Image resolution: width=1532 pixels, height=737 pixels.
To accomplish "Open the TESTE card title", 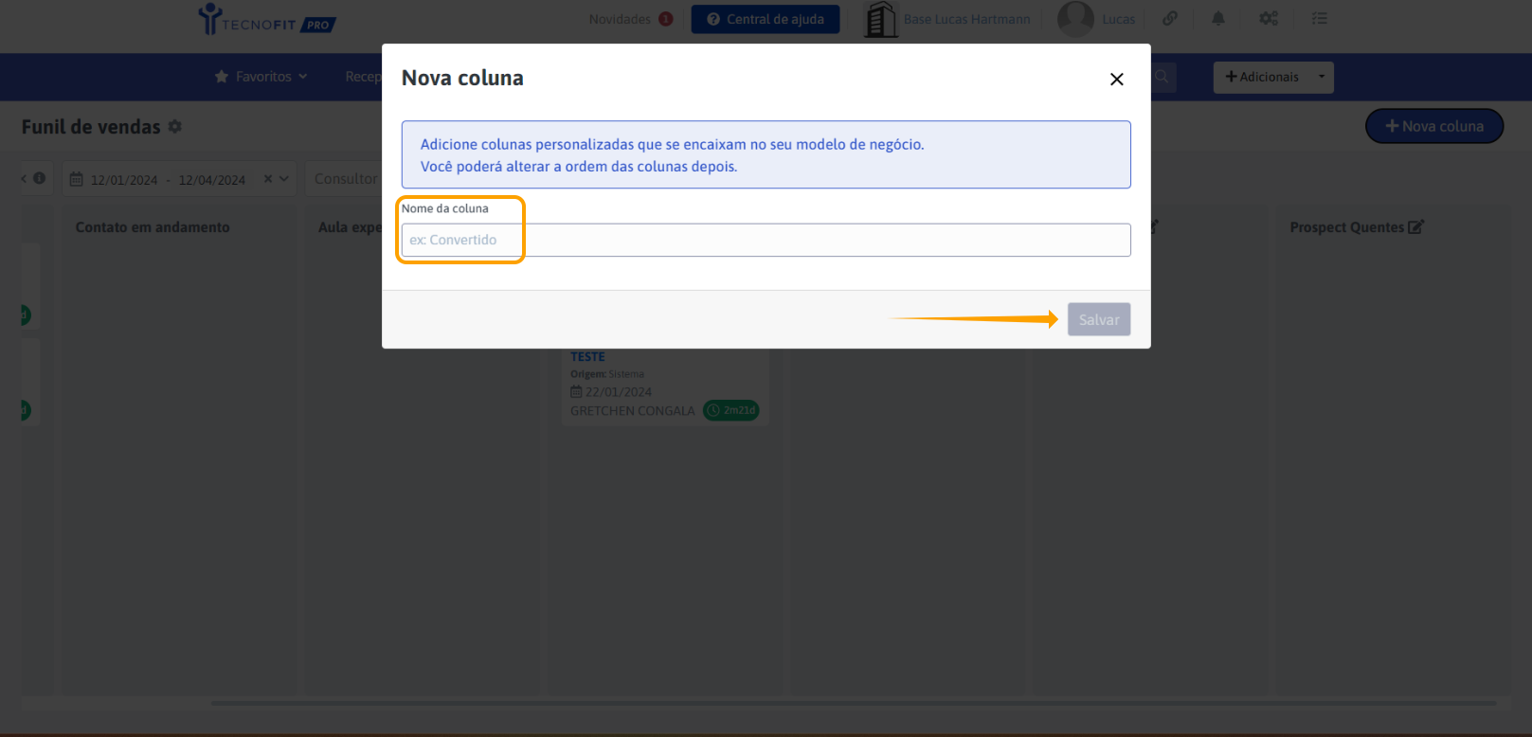I will point(587,357).
